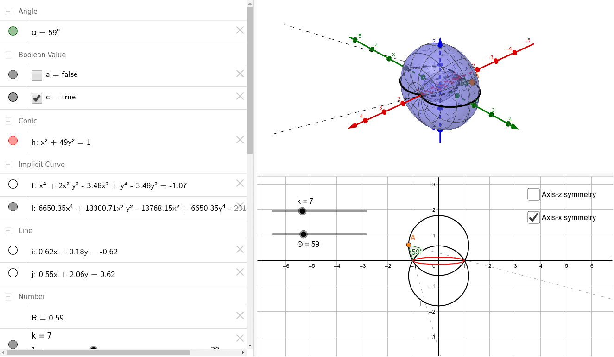
Task: Collapse the Number section
Action: 8,297
